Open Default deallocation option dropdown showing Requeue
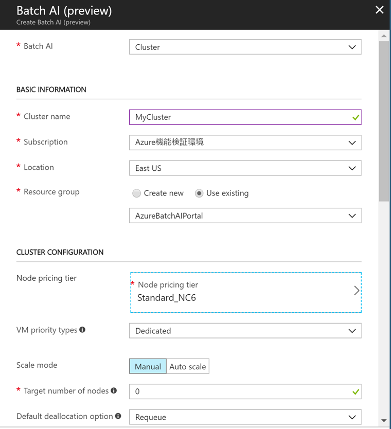The width and height of the screenshot is (391, 429). 245,417
